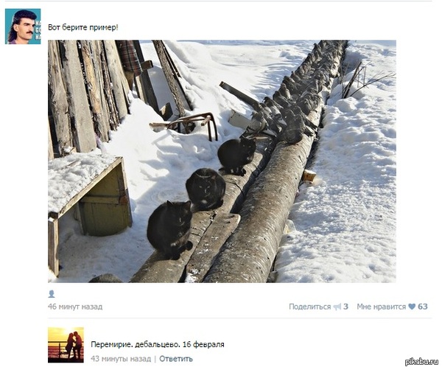Open the commenter's sunset couple avatar
Screen dimensions: 442x370
point(66,345)
